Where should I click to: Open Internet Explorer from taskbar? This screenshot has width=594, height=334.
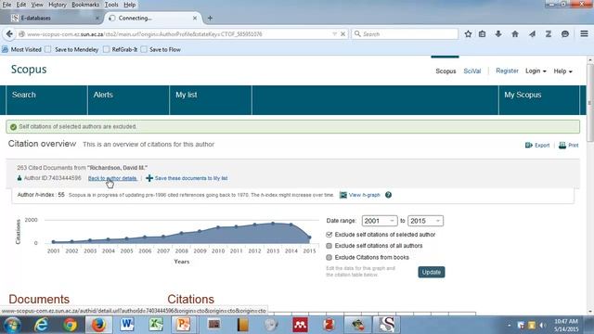[41, 325]
